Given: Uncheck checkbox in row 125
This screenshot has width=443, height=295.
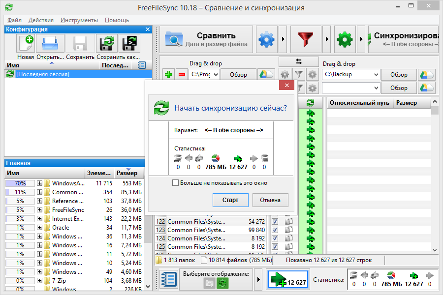Looking at the screenshot, I should point(275,247).
